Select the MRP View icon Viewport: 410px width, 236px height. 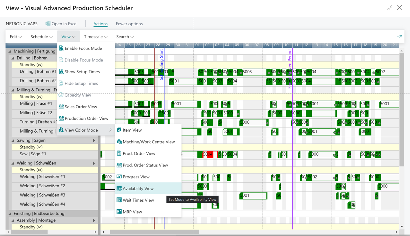pyautogui.click(x=118, y=212)
